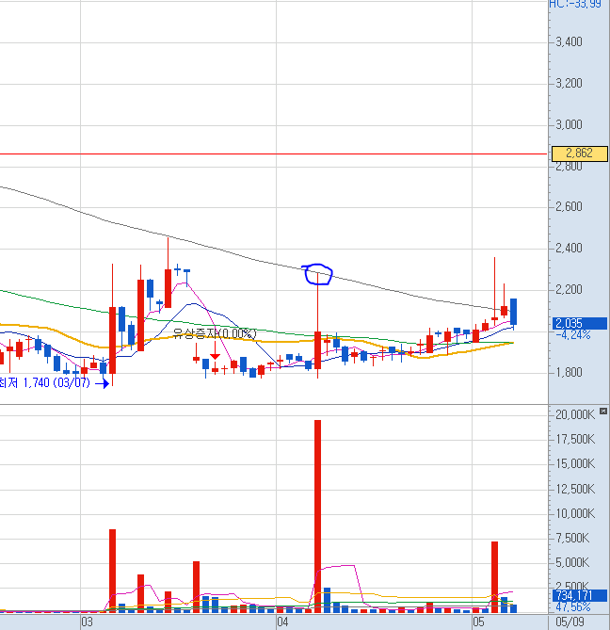Image resolution: width=610 pixels, height=630 pixels.
Task: Click the 15,000K volume axis label
Action: (x=575, y=464)
